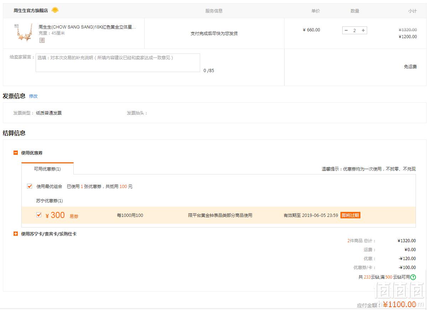Screen dimensions: 427x310
Task: Click the -¥120.00 discount value
Action: 407,258
